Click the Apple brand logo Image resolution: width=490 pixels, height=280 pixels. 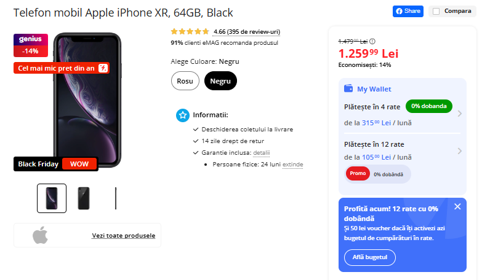point(40,235)
